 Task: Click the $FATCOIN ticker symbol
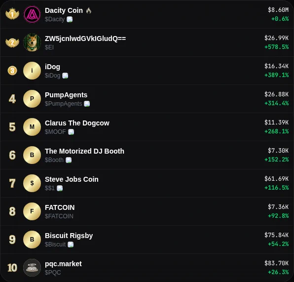59,216
